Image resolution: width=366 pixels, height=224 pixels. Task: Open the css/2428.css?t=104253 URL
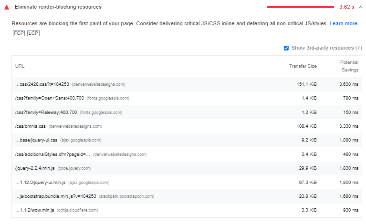coord(42,84)
